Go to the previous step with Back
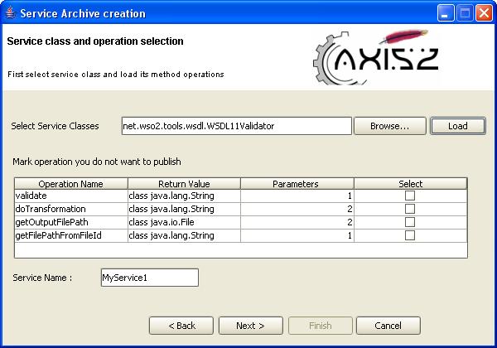 [x=183, y=326]
